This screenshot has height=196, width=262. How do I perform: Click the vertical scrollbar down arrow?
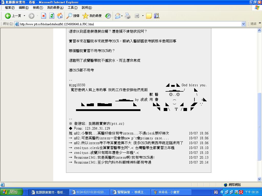(259, 179)
